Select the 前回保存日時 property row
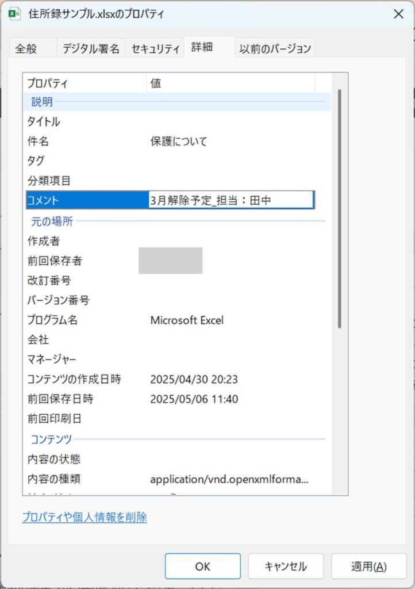This screenshot has height=589, width=415. 176,399
